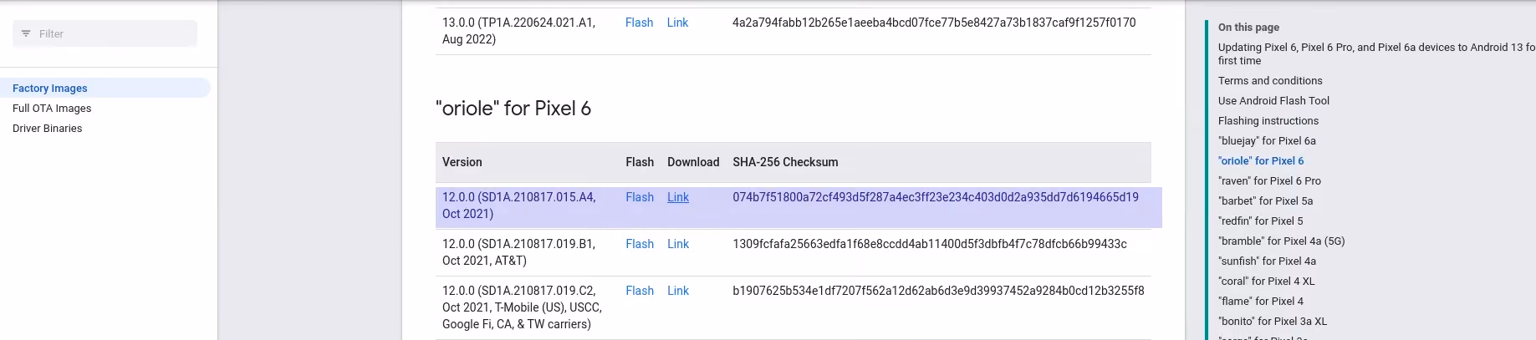Click the filter icon in sidebar search
This screenshot has height=340, width=1536.
tap(26, 33)
